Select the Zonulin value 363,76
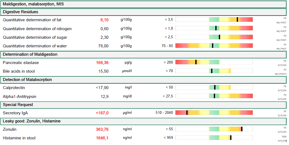This screenshot has height=145, width=289. 102,129
